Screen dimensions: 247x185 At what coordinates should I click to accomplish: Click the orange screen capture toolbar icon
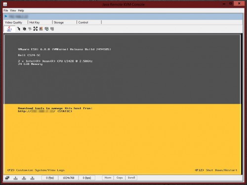(x=41, y=29)
